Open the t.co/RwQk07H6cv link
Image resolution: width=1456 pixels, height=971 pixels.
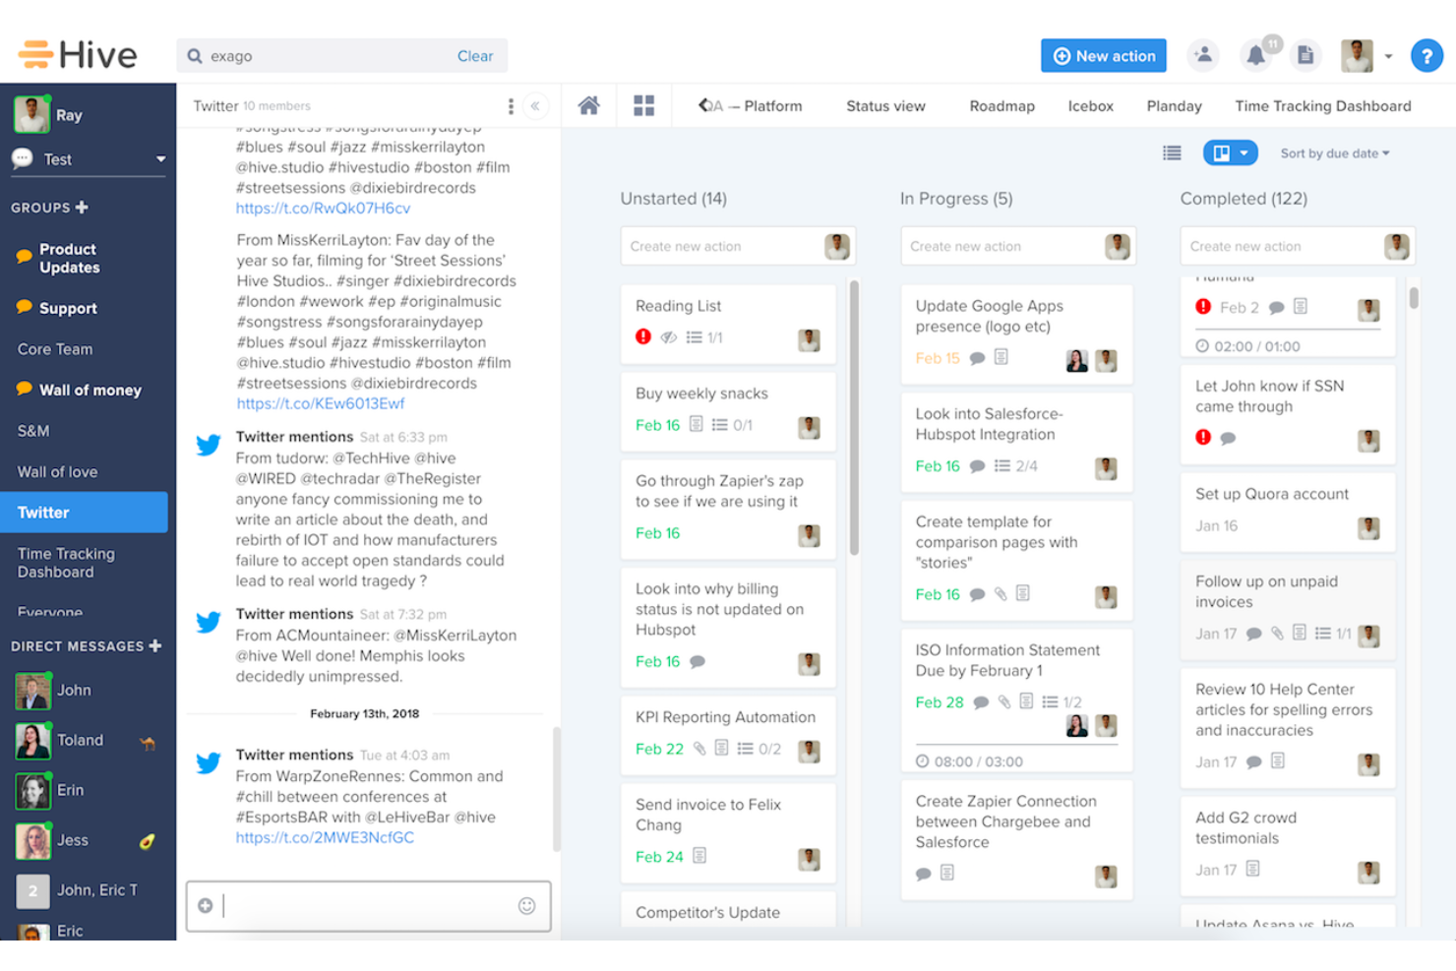[x=323, y=208]
